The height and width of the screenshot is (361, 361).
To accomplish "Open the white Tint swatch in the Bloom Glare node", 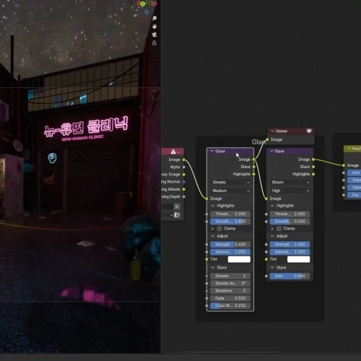I will (298, 259).
